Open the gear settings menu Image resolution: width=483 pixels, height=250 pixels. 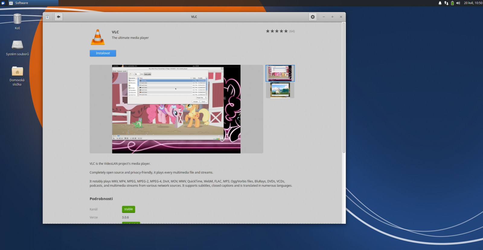[313, 17]
